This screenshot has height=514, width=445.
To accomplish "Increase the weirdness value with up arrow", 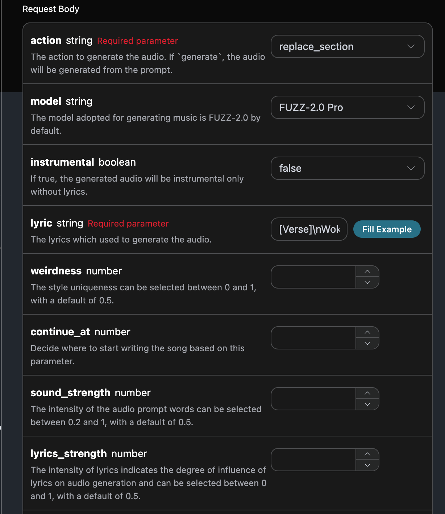I will 367,271.
